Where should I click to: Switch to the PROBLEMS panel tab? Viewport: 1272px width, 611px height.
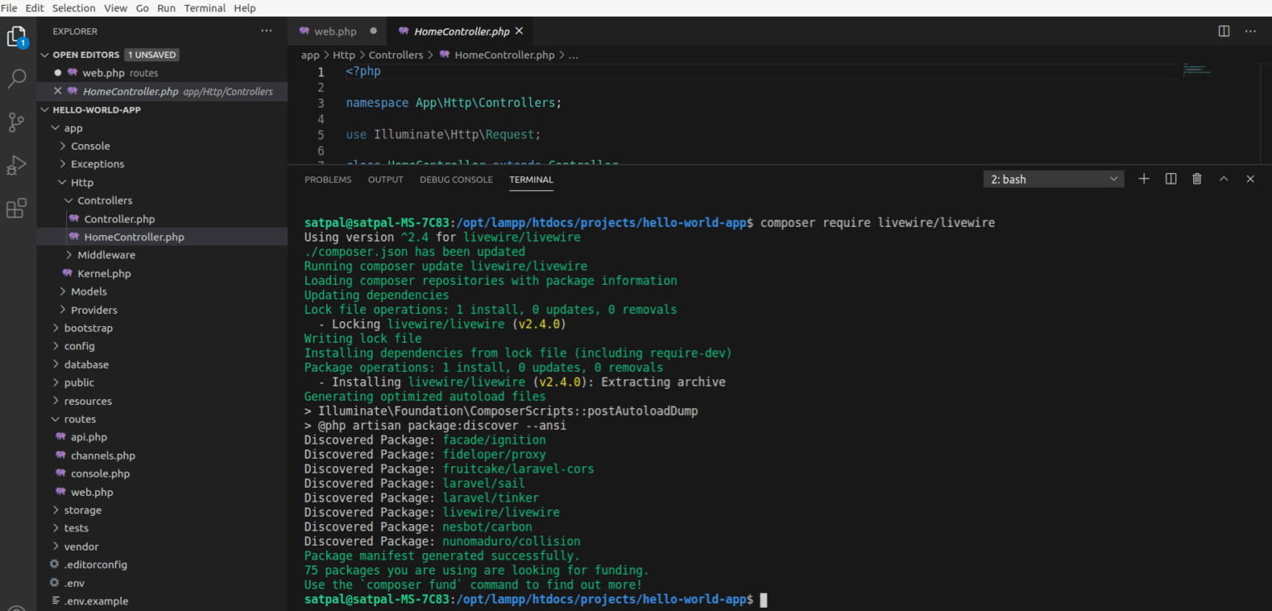[x=328, y=179]
